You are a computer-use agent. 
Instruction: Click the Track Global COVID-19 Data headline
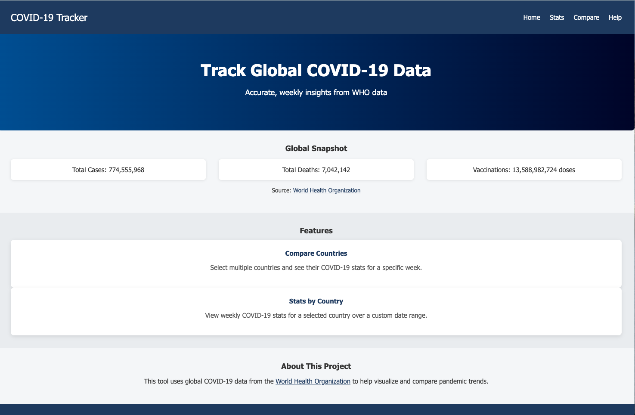click(x=316, y=71)
